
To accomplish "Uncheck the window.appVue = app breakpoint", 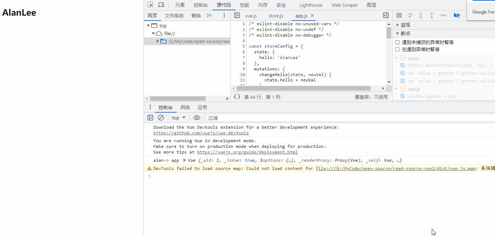I will [403, 96].
